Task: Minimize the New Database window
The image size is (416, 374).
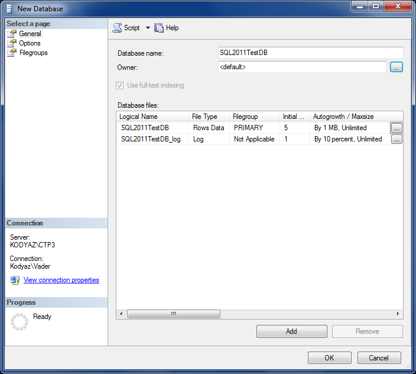Action: click(360, 7)
